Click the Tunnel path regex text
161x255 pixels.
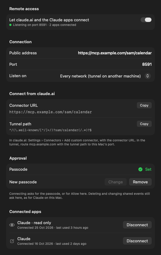[50, 130]
